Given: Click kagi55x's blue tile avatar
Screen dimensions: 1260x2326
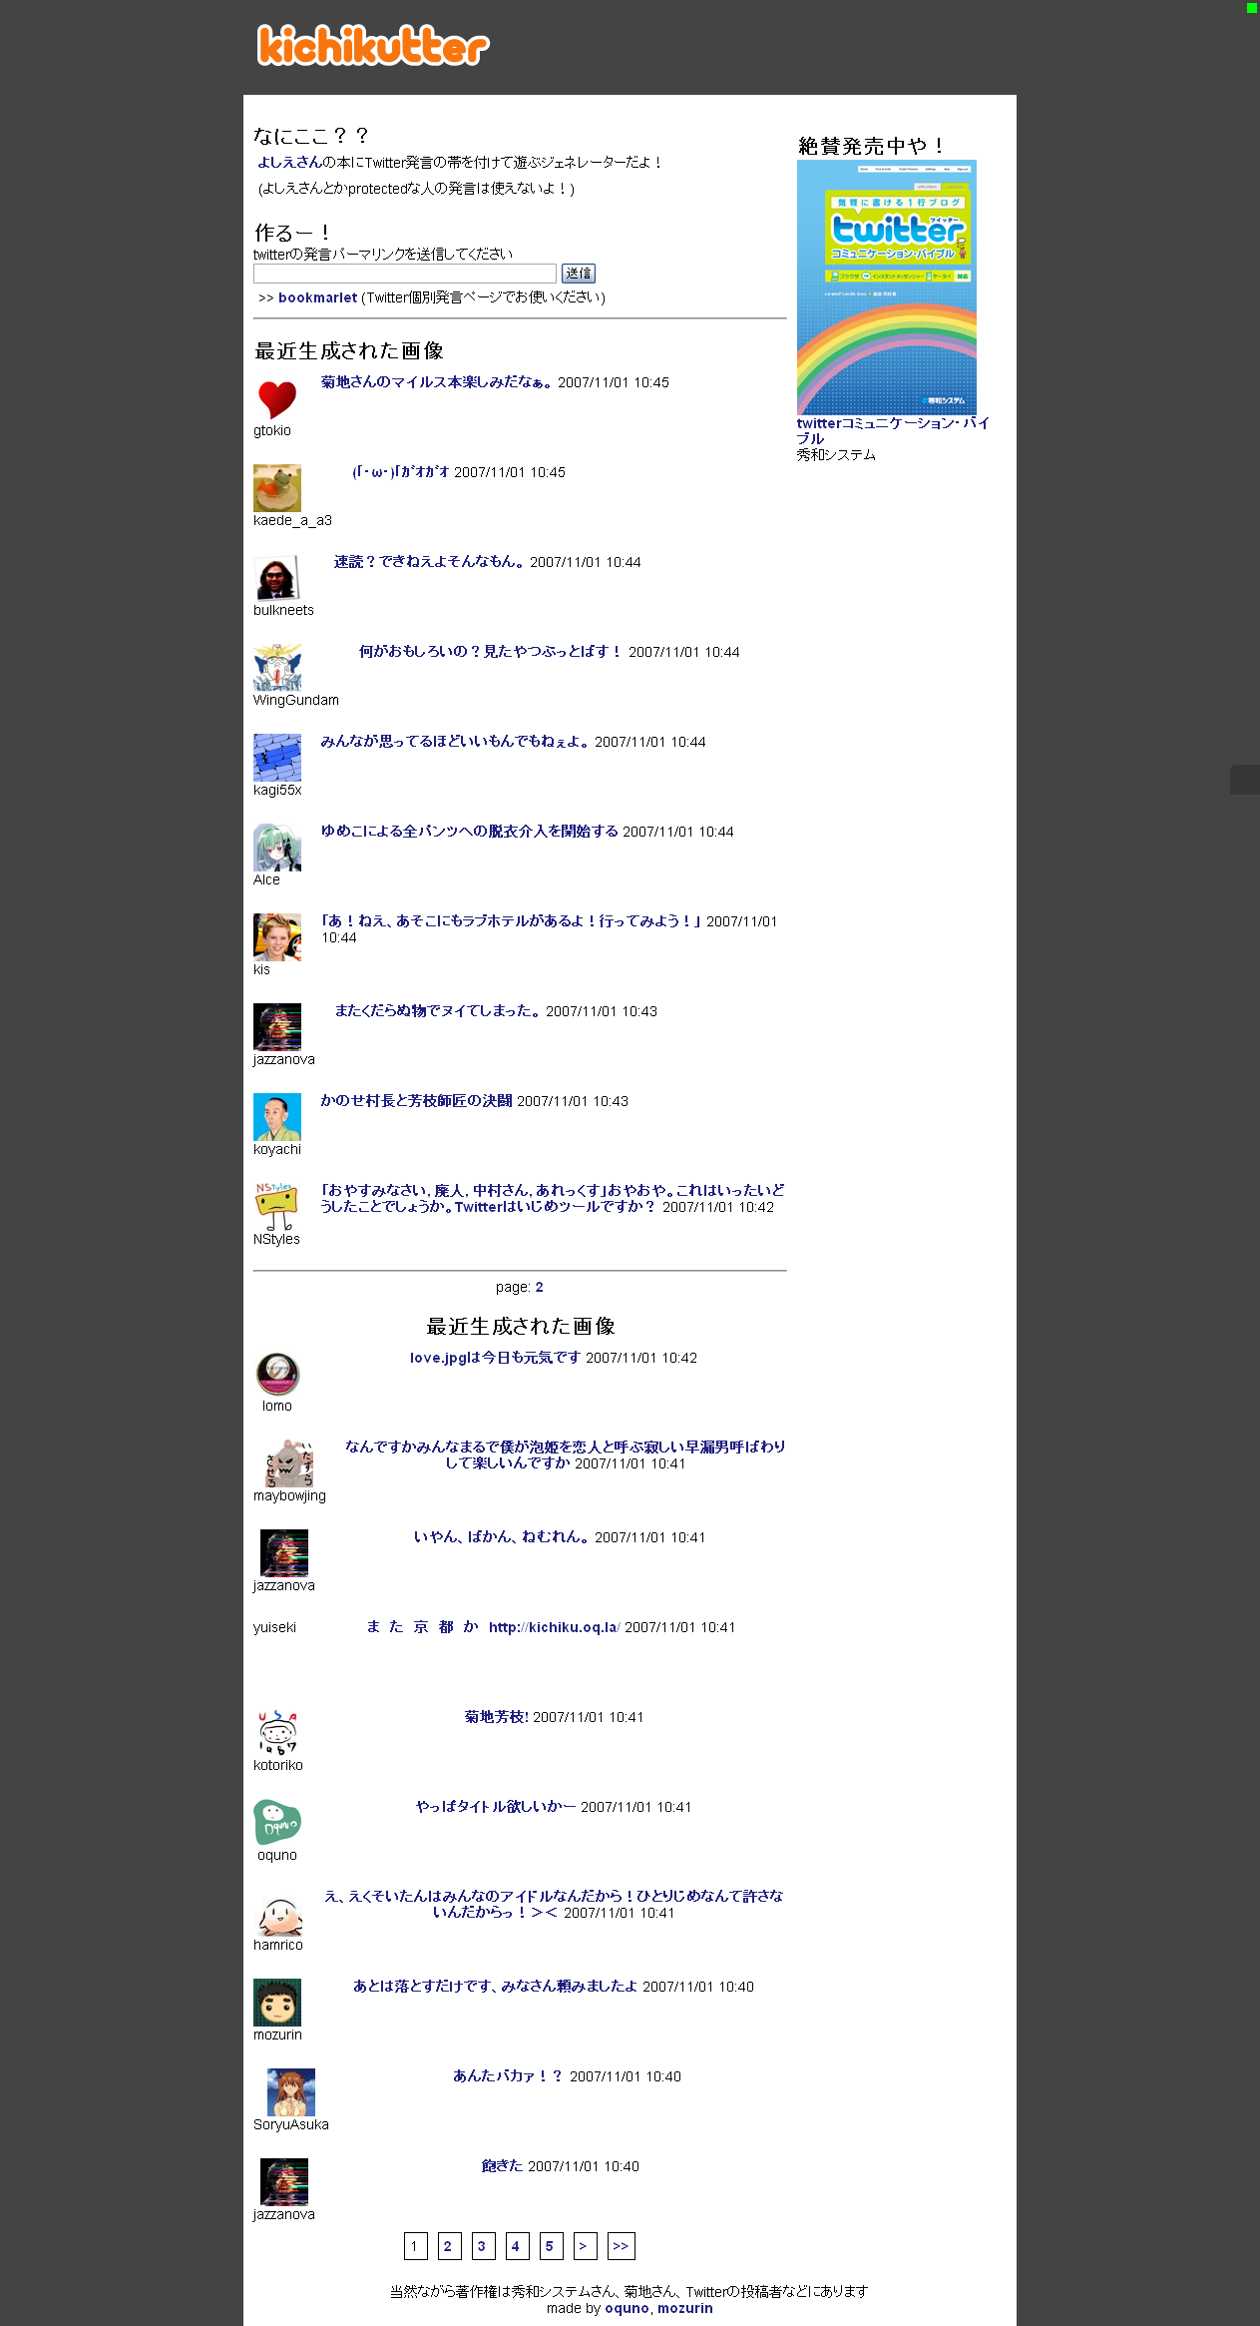Looking at the screenshot, I should click(276, 758).
